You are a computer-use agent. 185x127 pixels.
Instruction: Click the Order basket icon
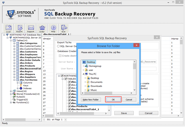[42, 28]
